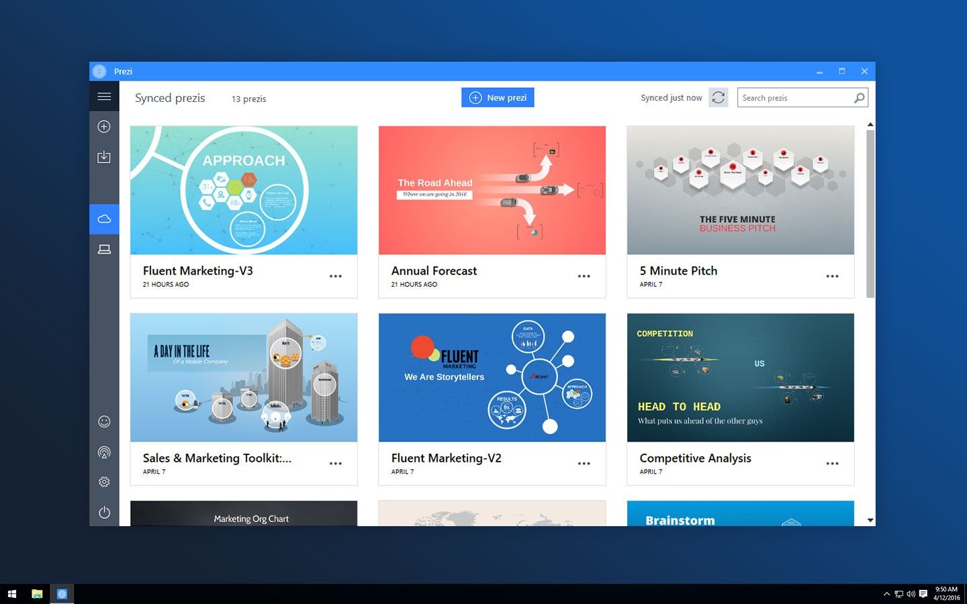Open options menu for Annual Forecast
Screen dimensions: 967x604
(x=584, y=276)
